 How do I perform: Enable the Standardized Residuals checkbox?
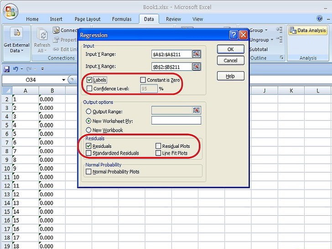[x=88, y=153]
